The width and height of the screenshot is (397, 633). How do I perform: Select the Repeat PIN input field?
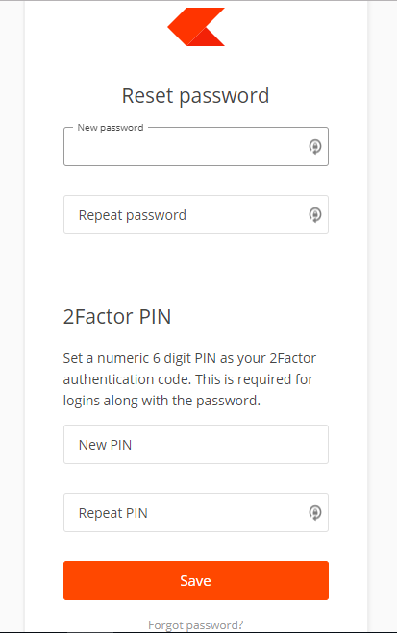[x=196, y=512]
